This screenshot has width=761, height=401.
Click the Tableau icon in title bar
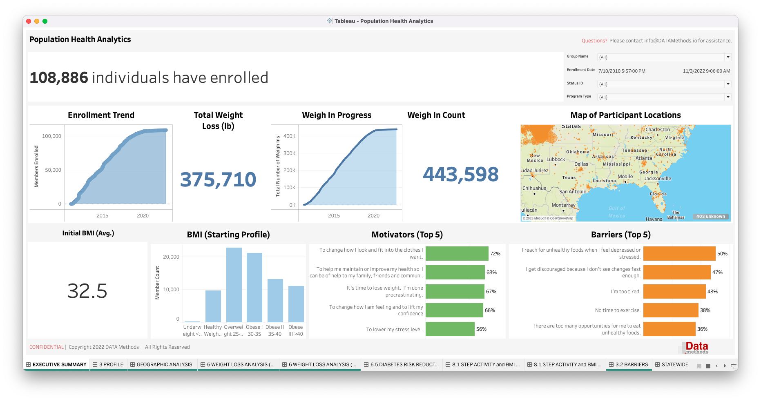point(330,21)
